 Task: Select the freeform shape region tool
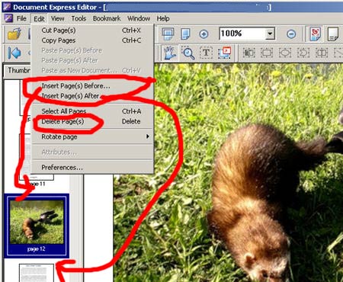tap(303, 53)
